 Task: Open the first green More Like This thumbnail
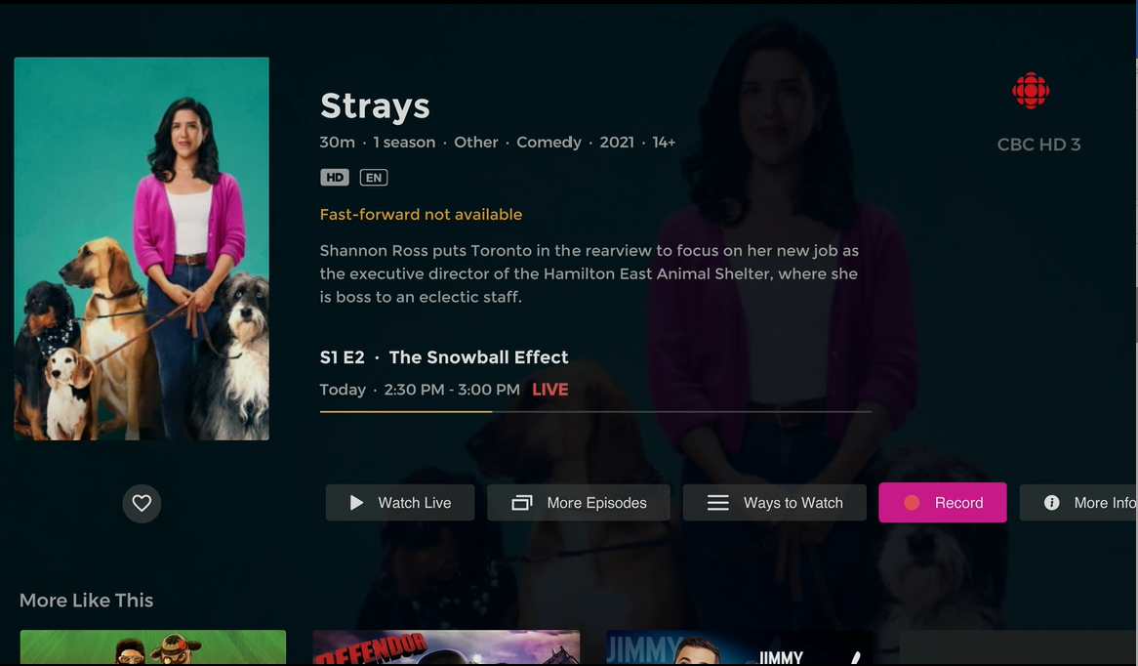[x=153, y=647]
